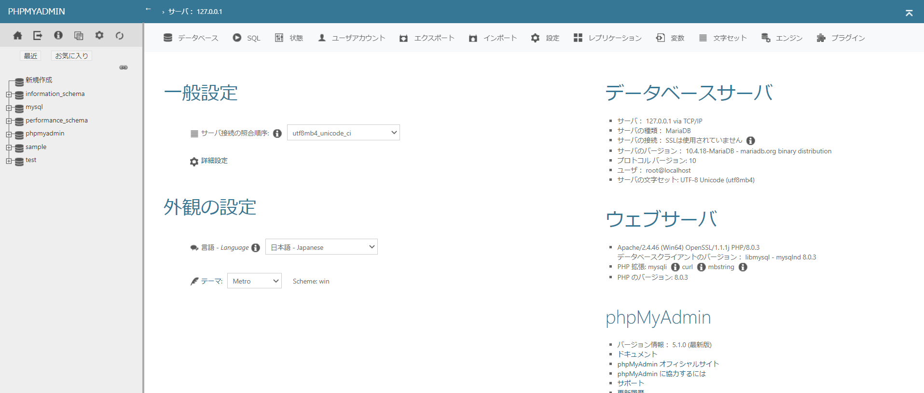Screen dimensions: 924x393
Task: Click the database icon beside mysql
Action: (x=19, y=108)
